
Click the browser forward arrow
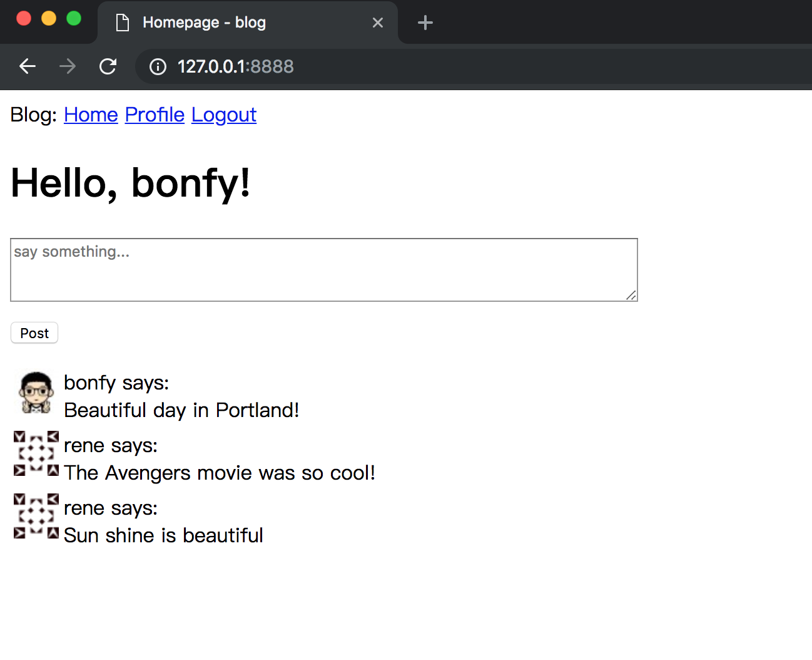(68, 66)
